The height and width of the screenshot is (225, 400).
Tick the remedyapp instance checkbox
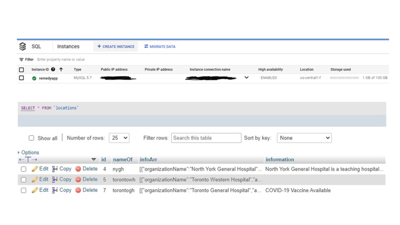(x=21, y=78)
